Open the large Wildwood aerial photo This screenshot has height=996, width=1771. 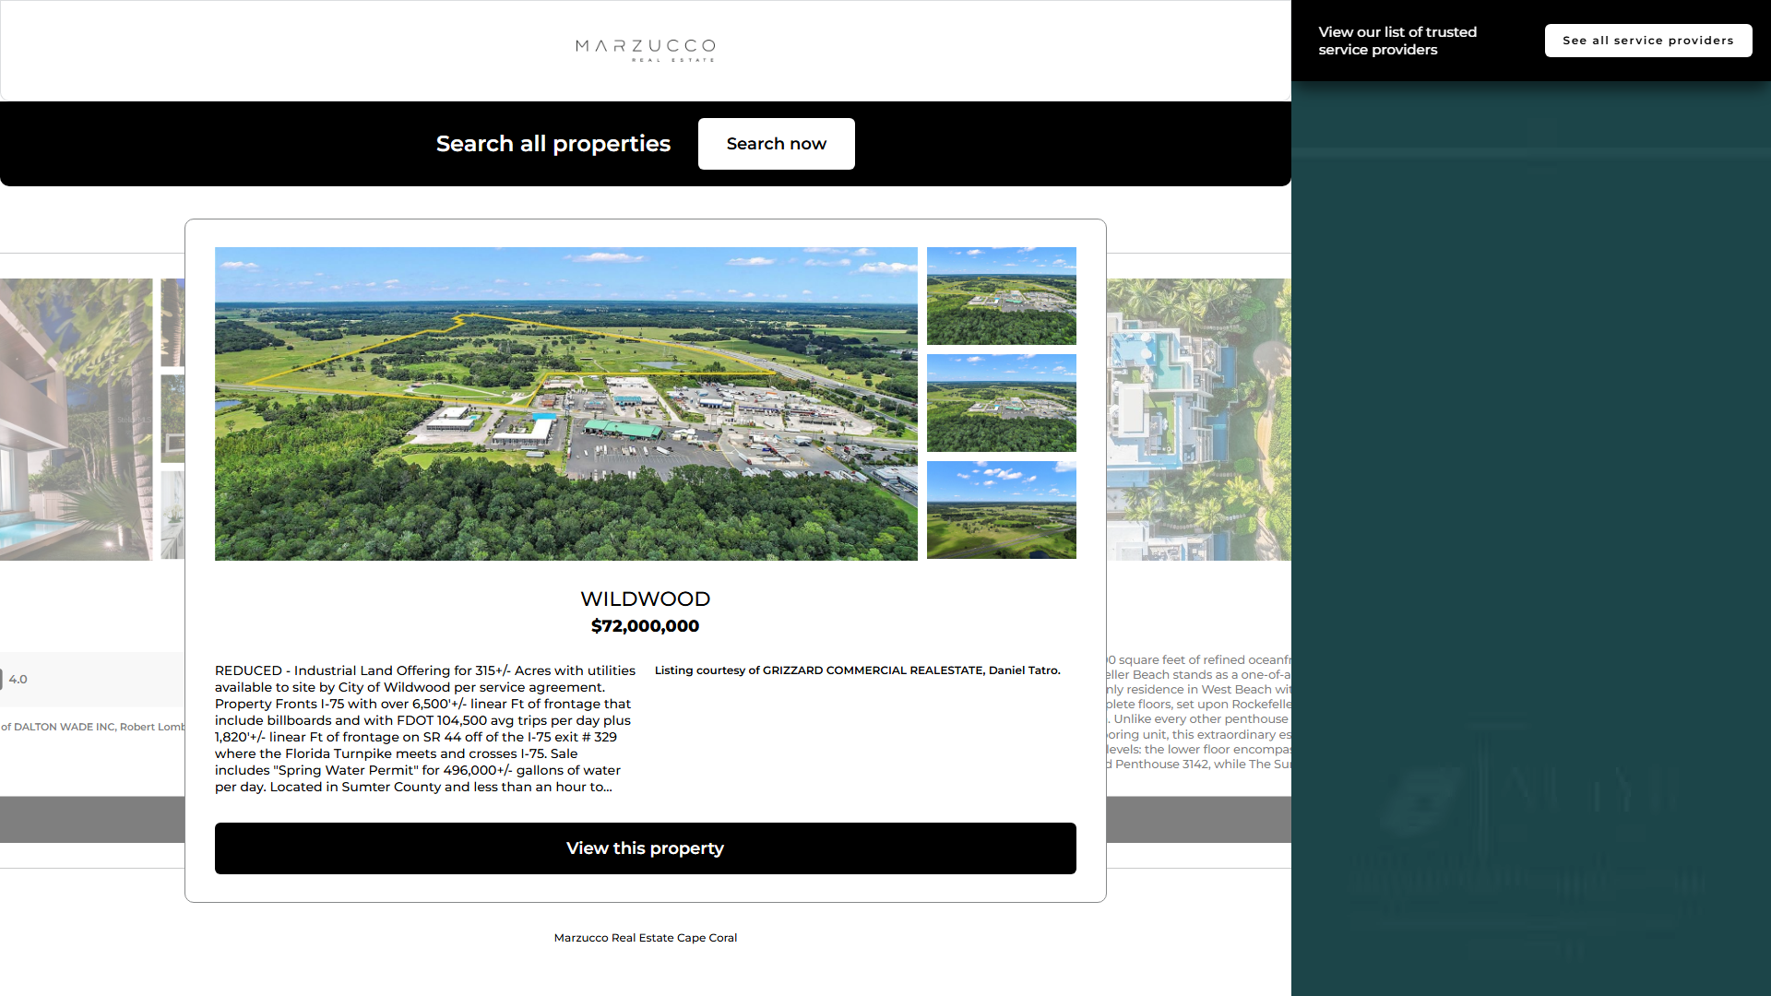[x=565, y=403]
